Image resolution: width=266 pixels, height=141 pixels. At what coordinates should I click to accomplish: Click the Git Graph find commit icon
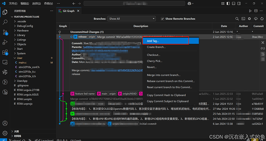237,19
